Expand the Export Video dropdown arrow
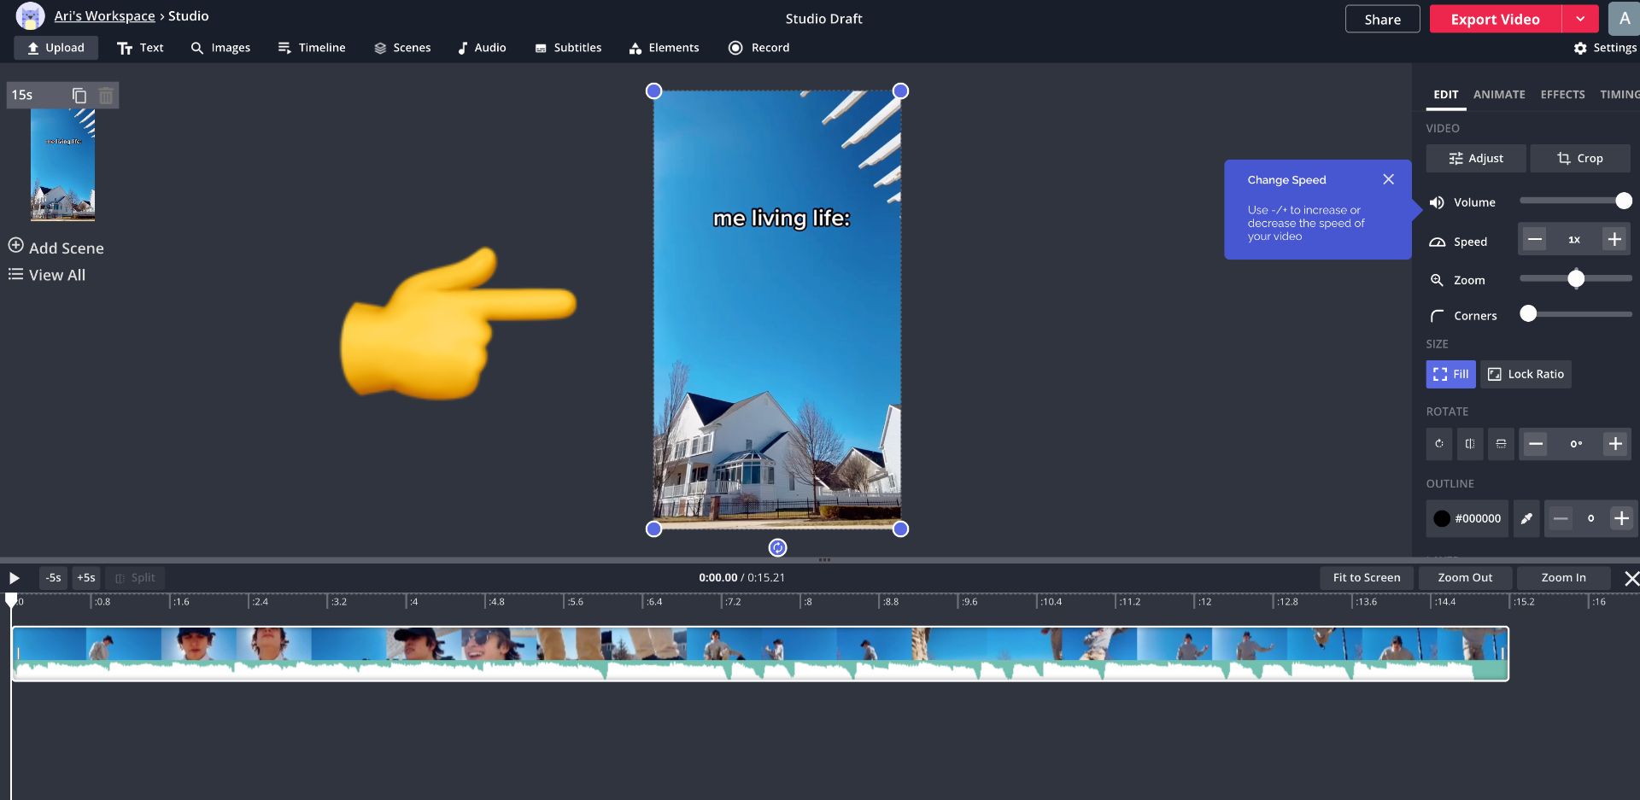Image resolution: width=1640 pixels, height=800 pixels. (1580, 19)
